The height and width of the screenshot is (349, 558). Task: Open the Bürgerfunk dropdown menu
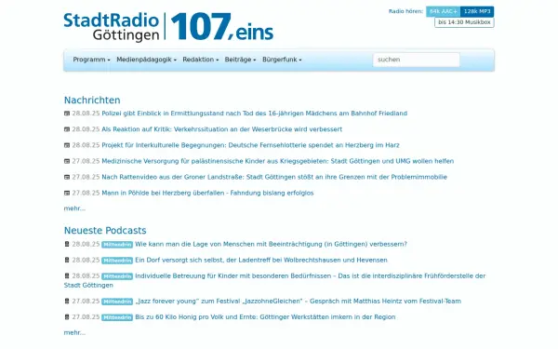pos(282,60)
